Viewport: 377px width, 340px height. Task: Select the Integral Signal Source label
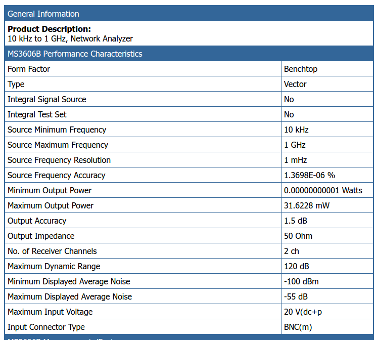coord(47,100)
